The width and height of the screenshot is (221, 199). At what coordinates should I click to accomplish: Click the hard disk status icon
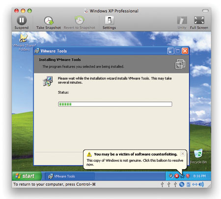click(189, 184)
